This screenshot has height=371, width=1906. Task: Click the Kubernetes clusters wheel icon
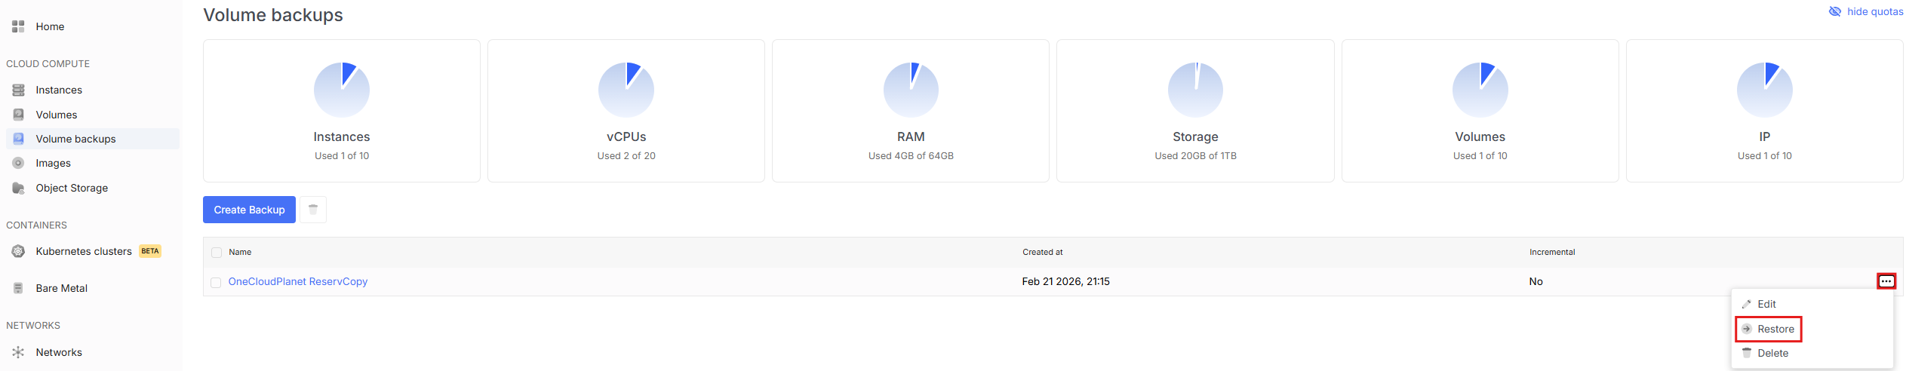click(18, 251)
